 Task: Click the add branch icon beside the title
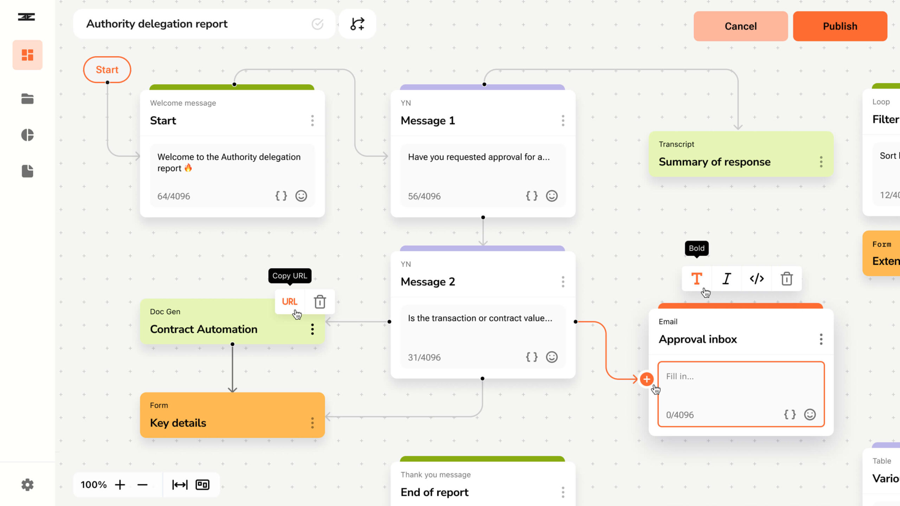point(357,24)
